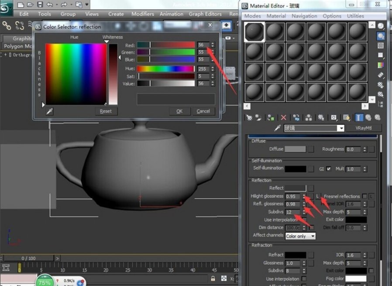This screenshot has height=286, width=392.
Task: Toggle checkered Background icon for sample slot
Action: 381,46
